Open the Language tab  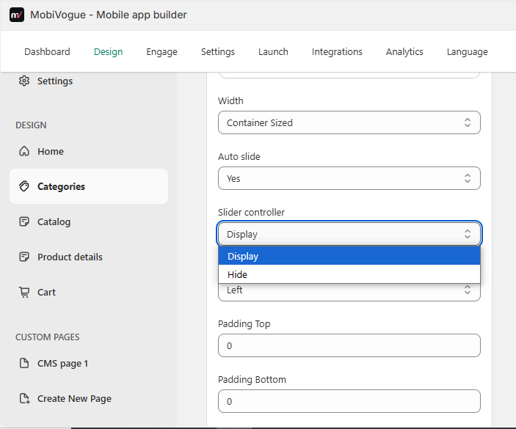coord(468,51)
